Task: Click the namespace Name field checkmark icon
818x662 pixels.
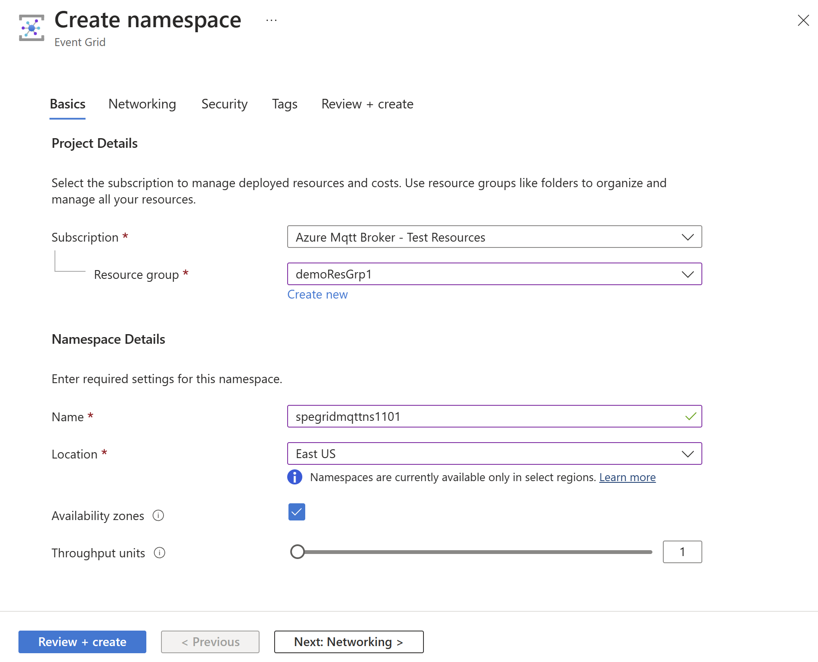Action: (689, 415)
